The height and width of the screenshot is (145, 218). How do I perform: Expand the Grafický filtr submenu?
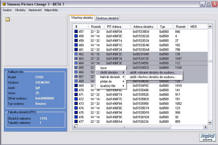click(111, 86)
